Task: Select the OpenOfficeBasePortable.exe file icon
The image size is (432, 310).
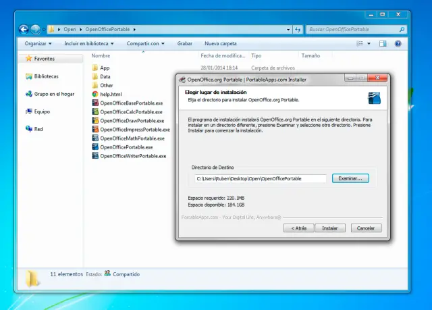Action: click(95, 103)
